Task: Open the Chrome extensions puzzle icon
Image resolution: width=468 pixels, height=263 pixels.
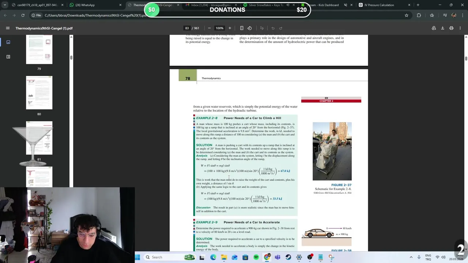Action: pyautogui.click(x=419, y=15)
